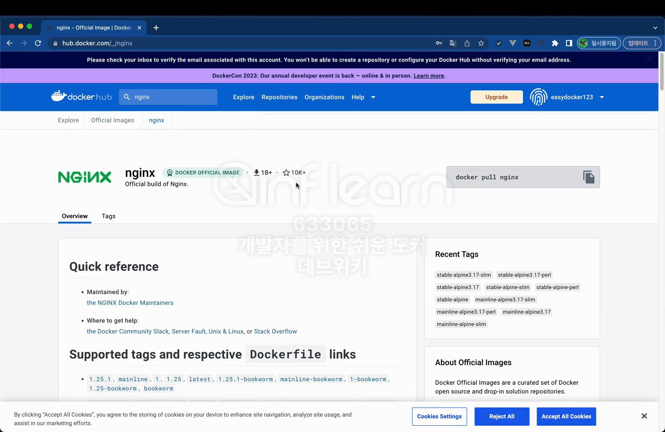
Task: Click the Official Images breadcrumb
Action: [x=112, y=120]
